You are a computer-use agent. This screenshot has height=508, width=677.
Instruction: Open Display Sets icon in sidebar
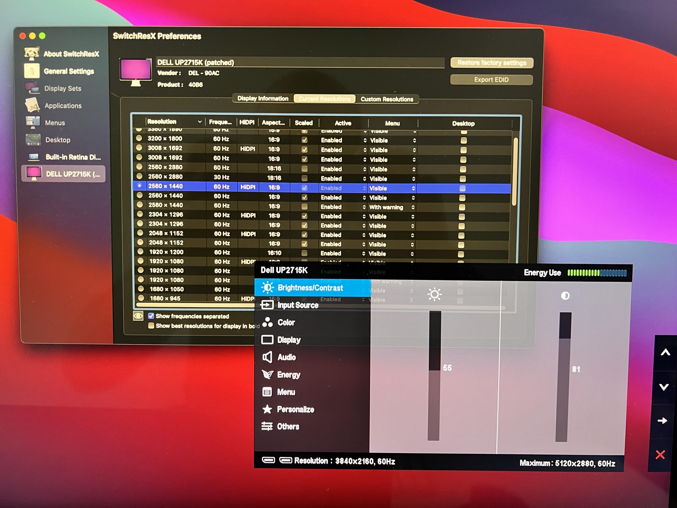pyautogui.click(x=32, y=88)
